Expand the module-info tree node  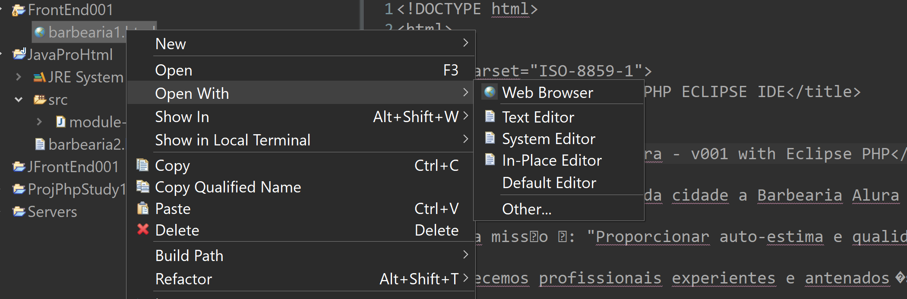click(x=39, y=122)
